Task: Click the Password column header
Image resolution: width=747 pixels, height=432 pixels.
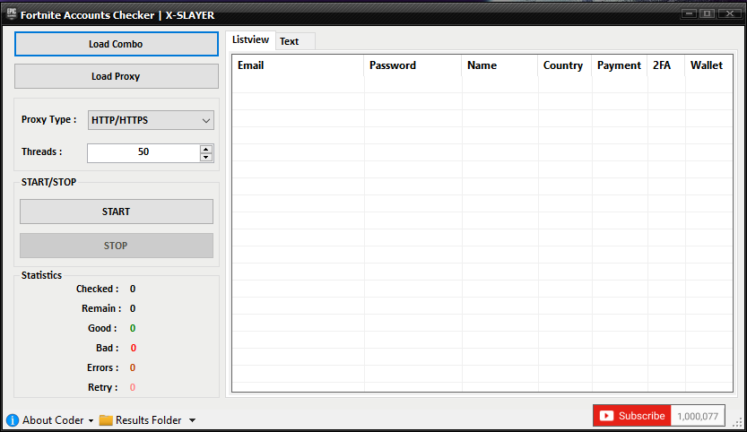Action: tap(413, 65)
